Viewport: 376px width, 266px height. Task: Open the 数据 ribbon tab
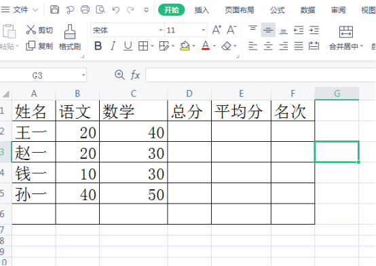pyautogui.click(x=307, y=10)
